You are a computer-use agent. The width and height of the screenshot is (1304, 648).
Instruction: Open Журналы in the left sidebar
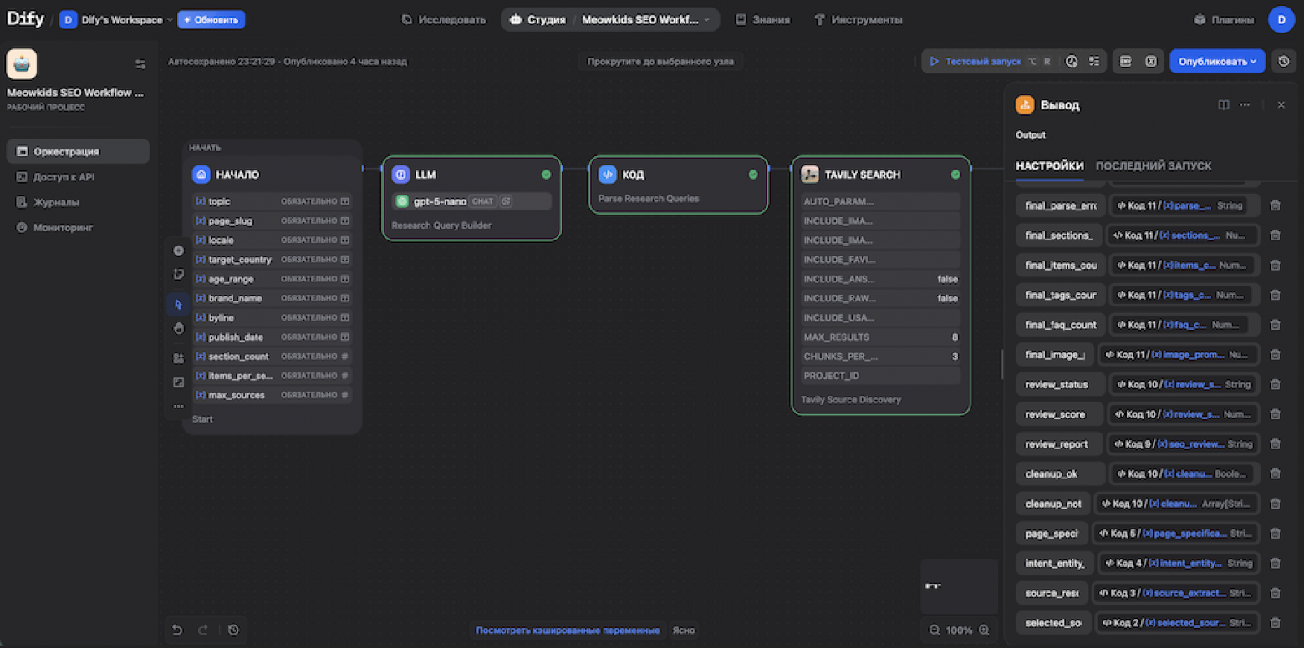tap(78, 202)
